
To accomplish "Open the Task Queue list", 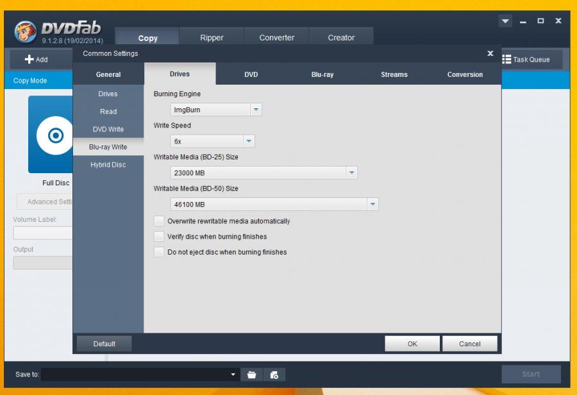I will 526,60.
